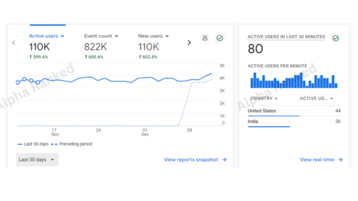
Task: Open the Active users metric dropdown
Action: (x=63, y=36)
